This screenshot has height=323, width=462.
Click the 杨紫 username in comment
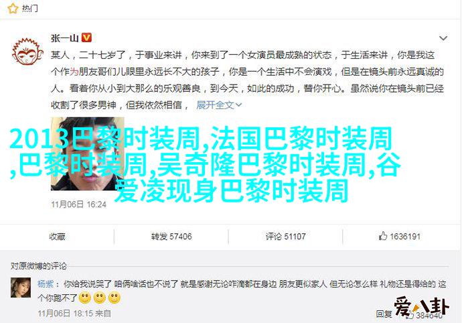click(x=46, y=284)
